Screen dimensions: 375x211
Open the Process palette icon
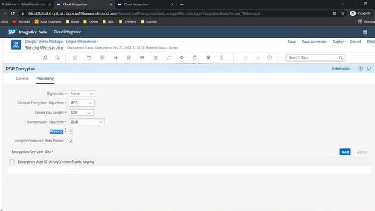[88, 57]
